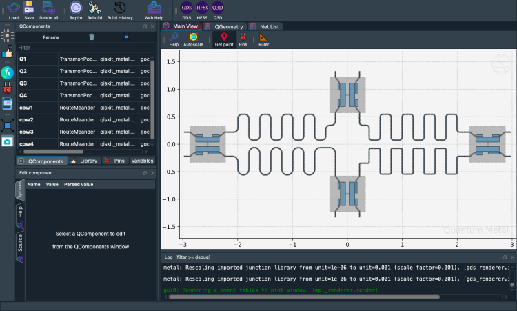
Task: Click the Rename button
Action: [x=51, y=37]
